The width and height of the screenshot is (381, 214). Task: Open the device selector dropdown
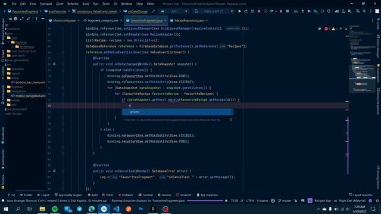click(214, 11)
